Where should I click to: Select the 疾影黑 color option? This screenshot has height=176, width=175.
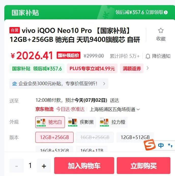pos(82,122)
